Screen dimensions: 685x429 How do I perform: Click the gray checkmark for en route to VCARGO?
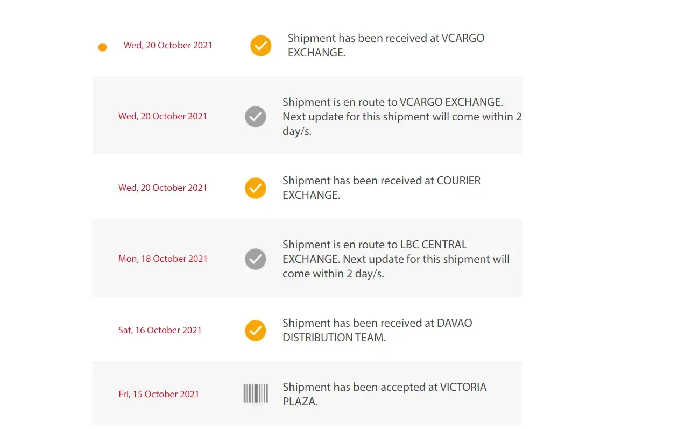point(256,116)
